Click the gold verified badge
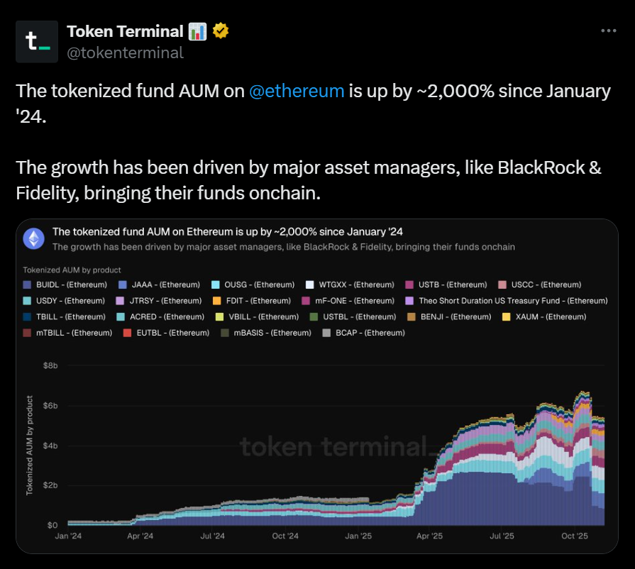The height and width of the screenshot is (569, 635). [221, 31]
